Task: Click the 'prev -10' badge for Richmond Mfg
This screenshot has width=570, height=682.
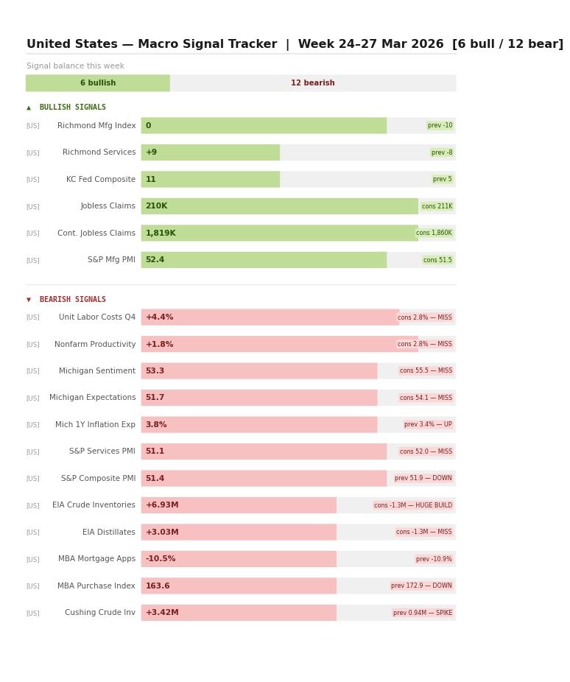Action: (x=440, y=126)
